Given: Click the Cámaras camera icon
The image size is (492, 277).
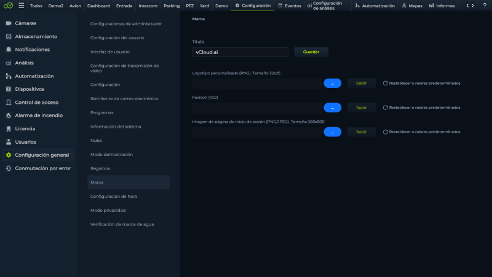Looking at the screenshot, I should tap(9, 23).
